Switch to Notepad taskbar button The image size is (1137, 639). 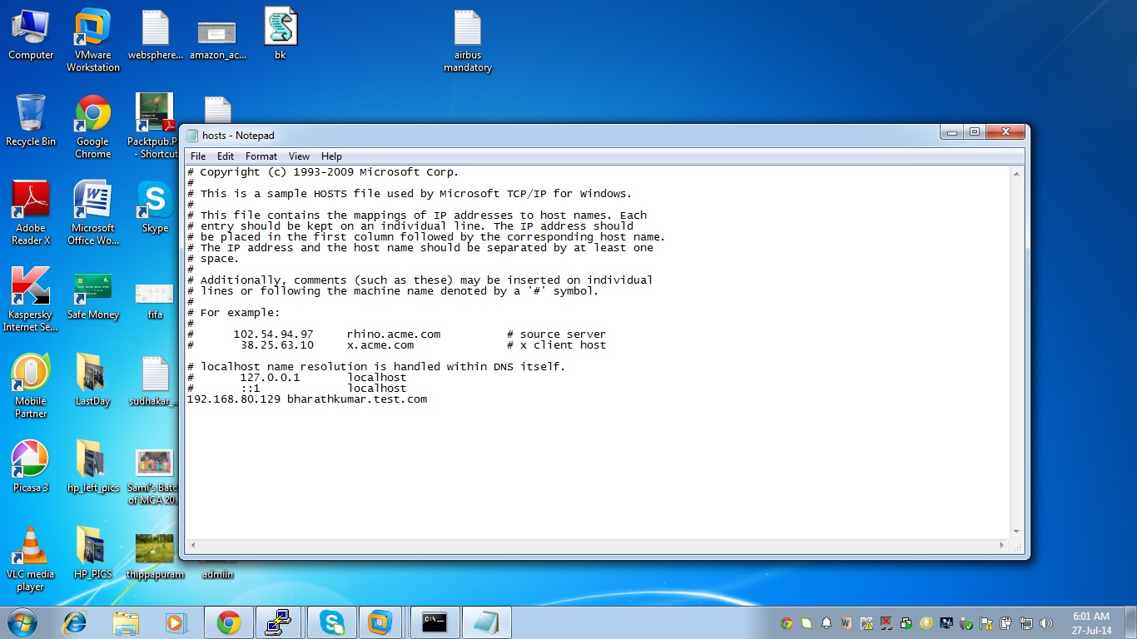click(486, 622)
